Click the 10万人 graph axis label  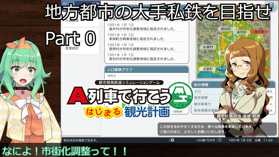pos(112,76)
